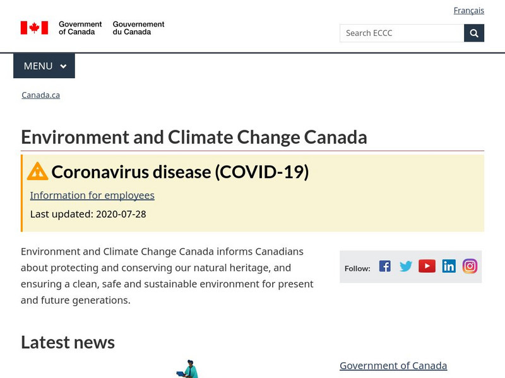The width and height of the screenshot is (505, 378).
Task: Open the LinkedIn icon in Follow bar
Action: click(449, 266)
